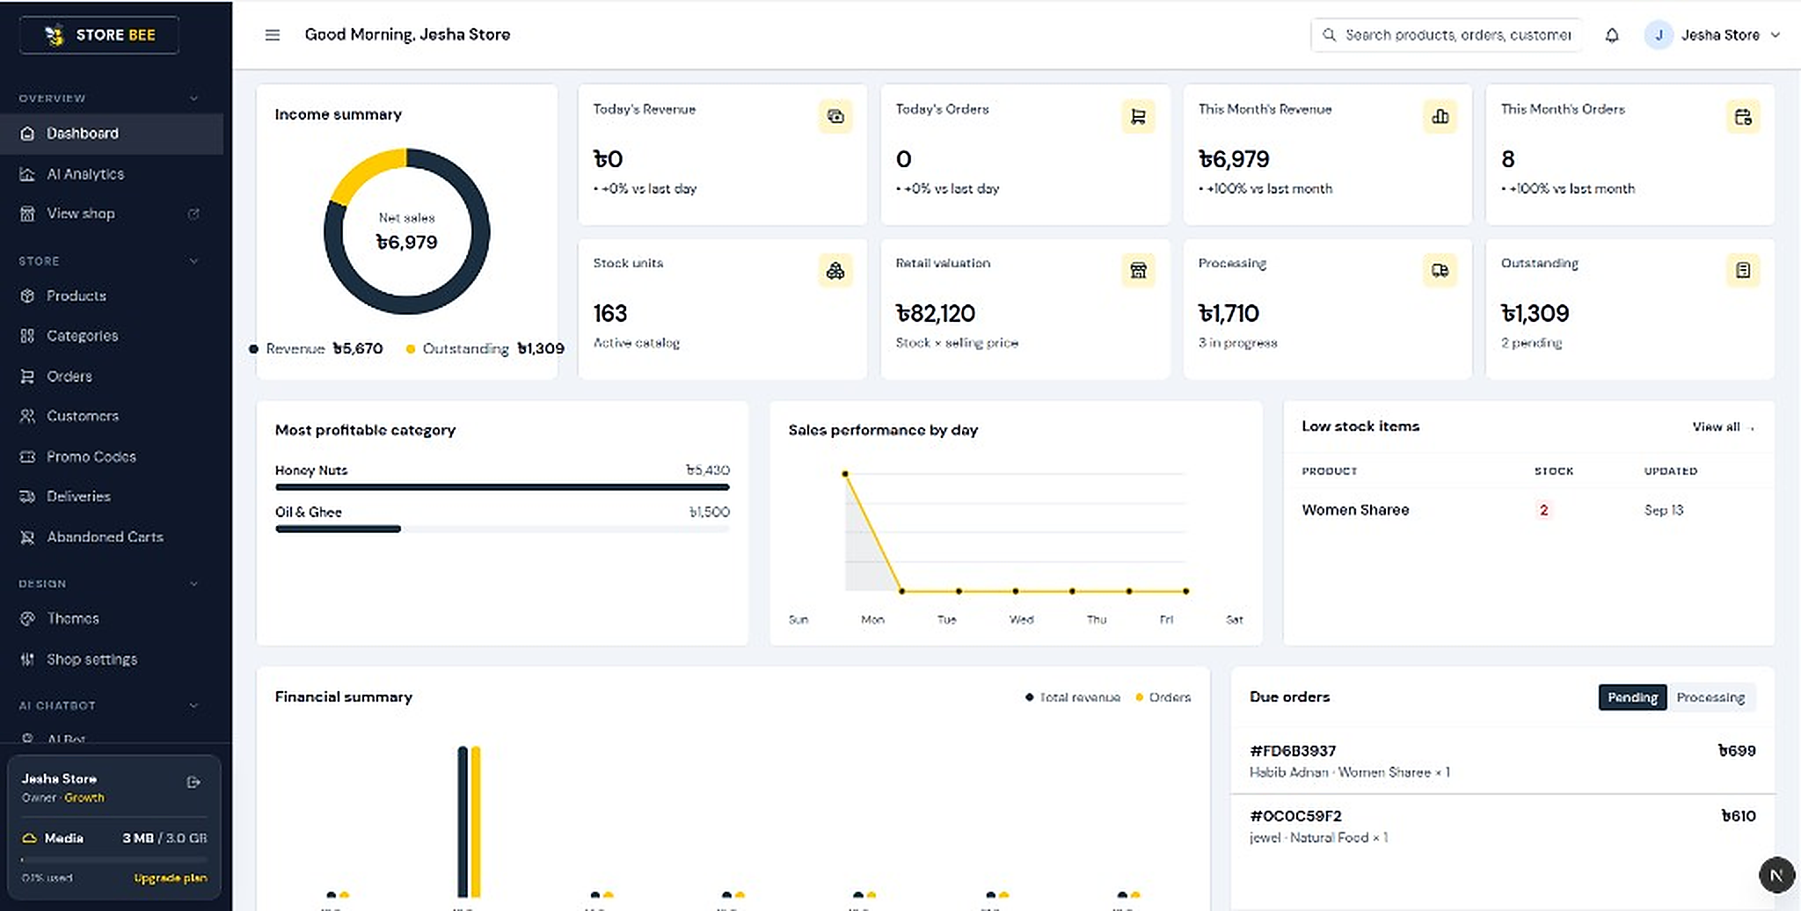
Task: Open due order #FD6B3937
Action: click(1502, 761)
